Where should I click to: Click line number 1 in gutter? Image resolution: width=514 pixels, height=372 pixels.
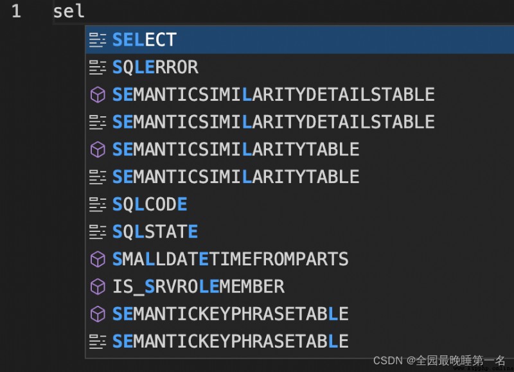click(16, 12)
